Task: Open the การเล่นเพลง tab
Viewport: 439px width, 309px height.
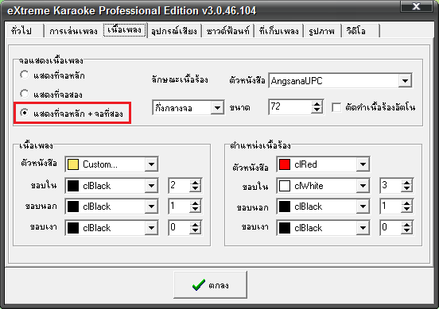Action: pyautogui.click(x=73, y=31)
